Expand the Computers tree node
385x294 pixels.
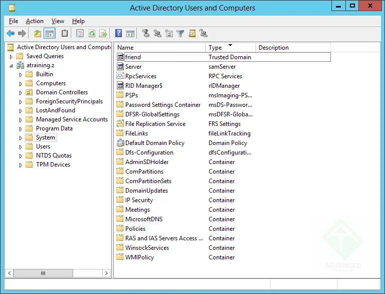point(21,84)
